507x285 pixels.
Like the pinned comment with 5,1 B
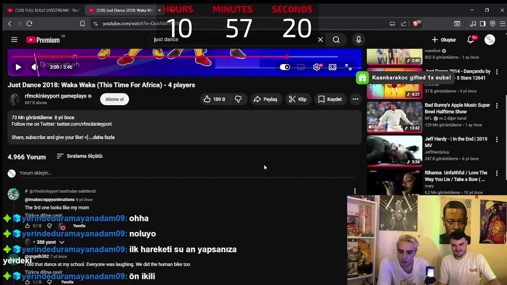click(27, 226)
